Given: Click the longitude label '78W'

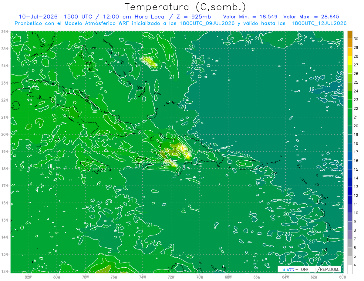Looking at the screenshot, I should (x=85, y=277).
